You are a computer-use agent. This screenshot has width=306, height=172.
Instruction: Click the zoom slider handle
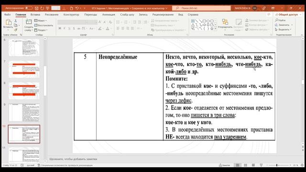[x=277, y=165]
